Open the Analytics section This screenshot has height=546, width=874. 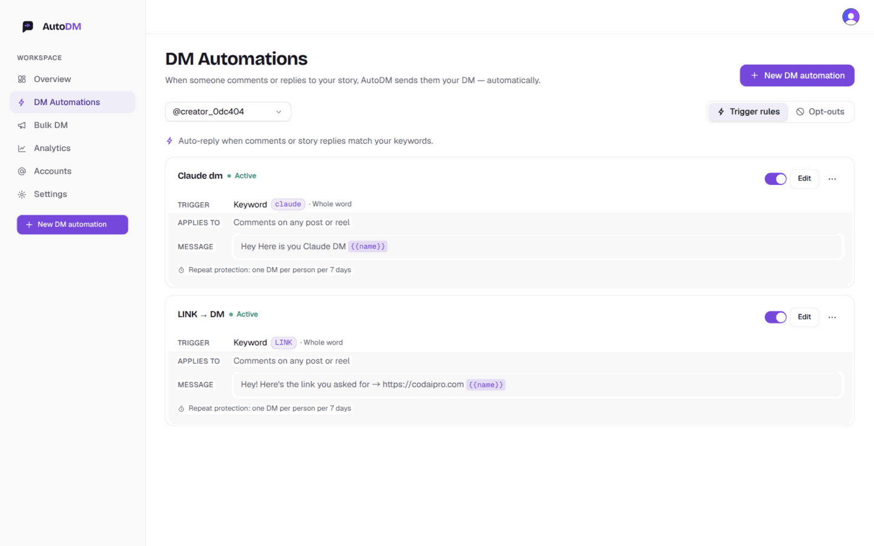tap(72, 148)
